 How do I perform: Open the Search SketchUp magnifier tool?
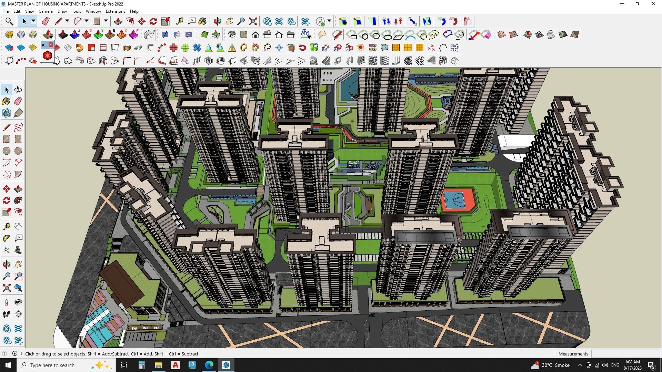(x=9, y=21)
